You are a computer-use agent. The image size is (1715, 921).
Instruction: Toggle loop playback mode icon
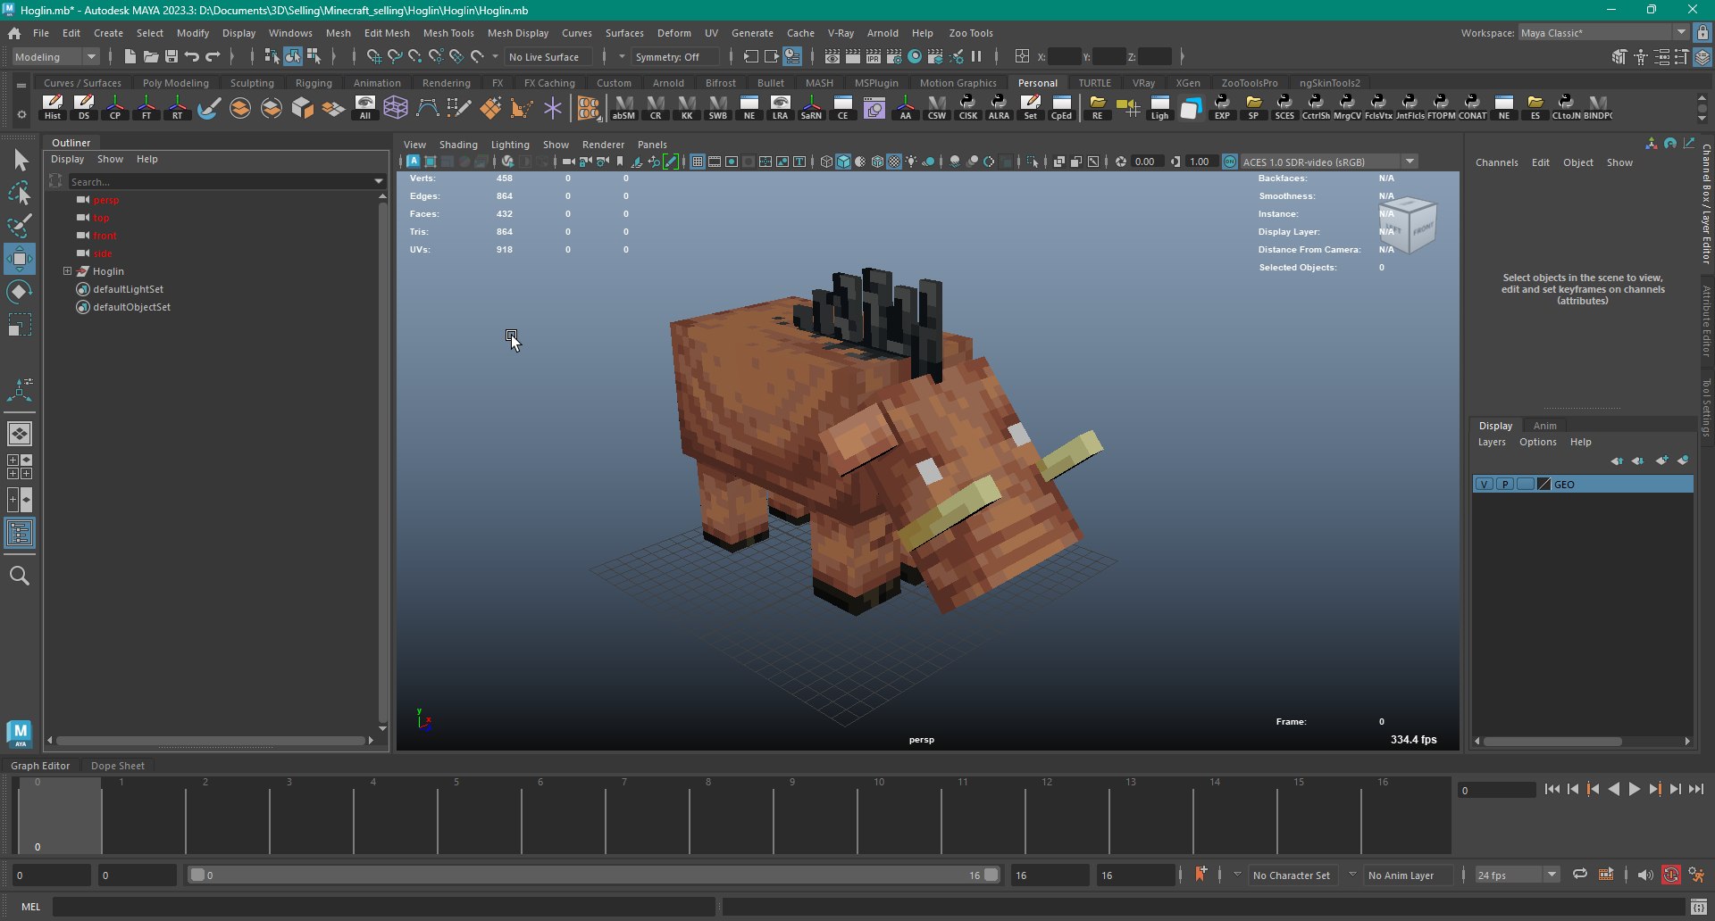pos(1579,875)
